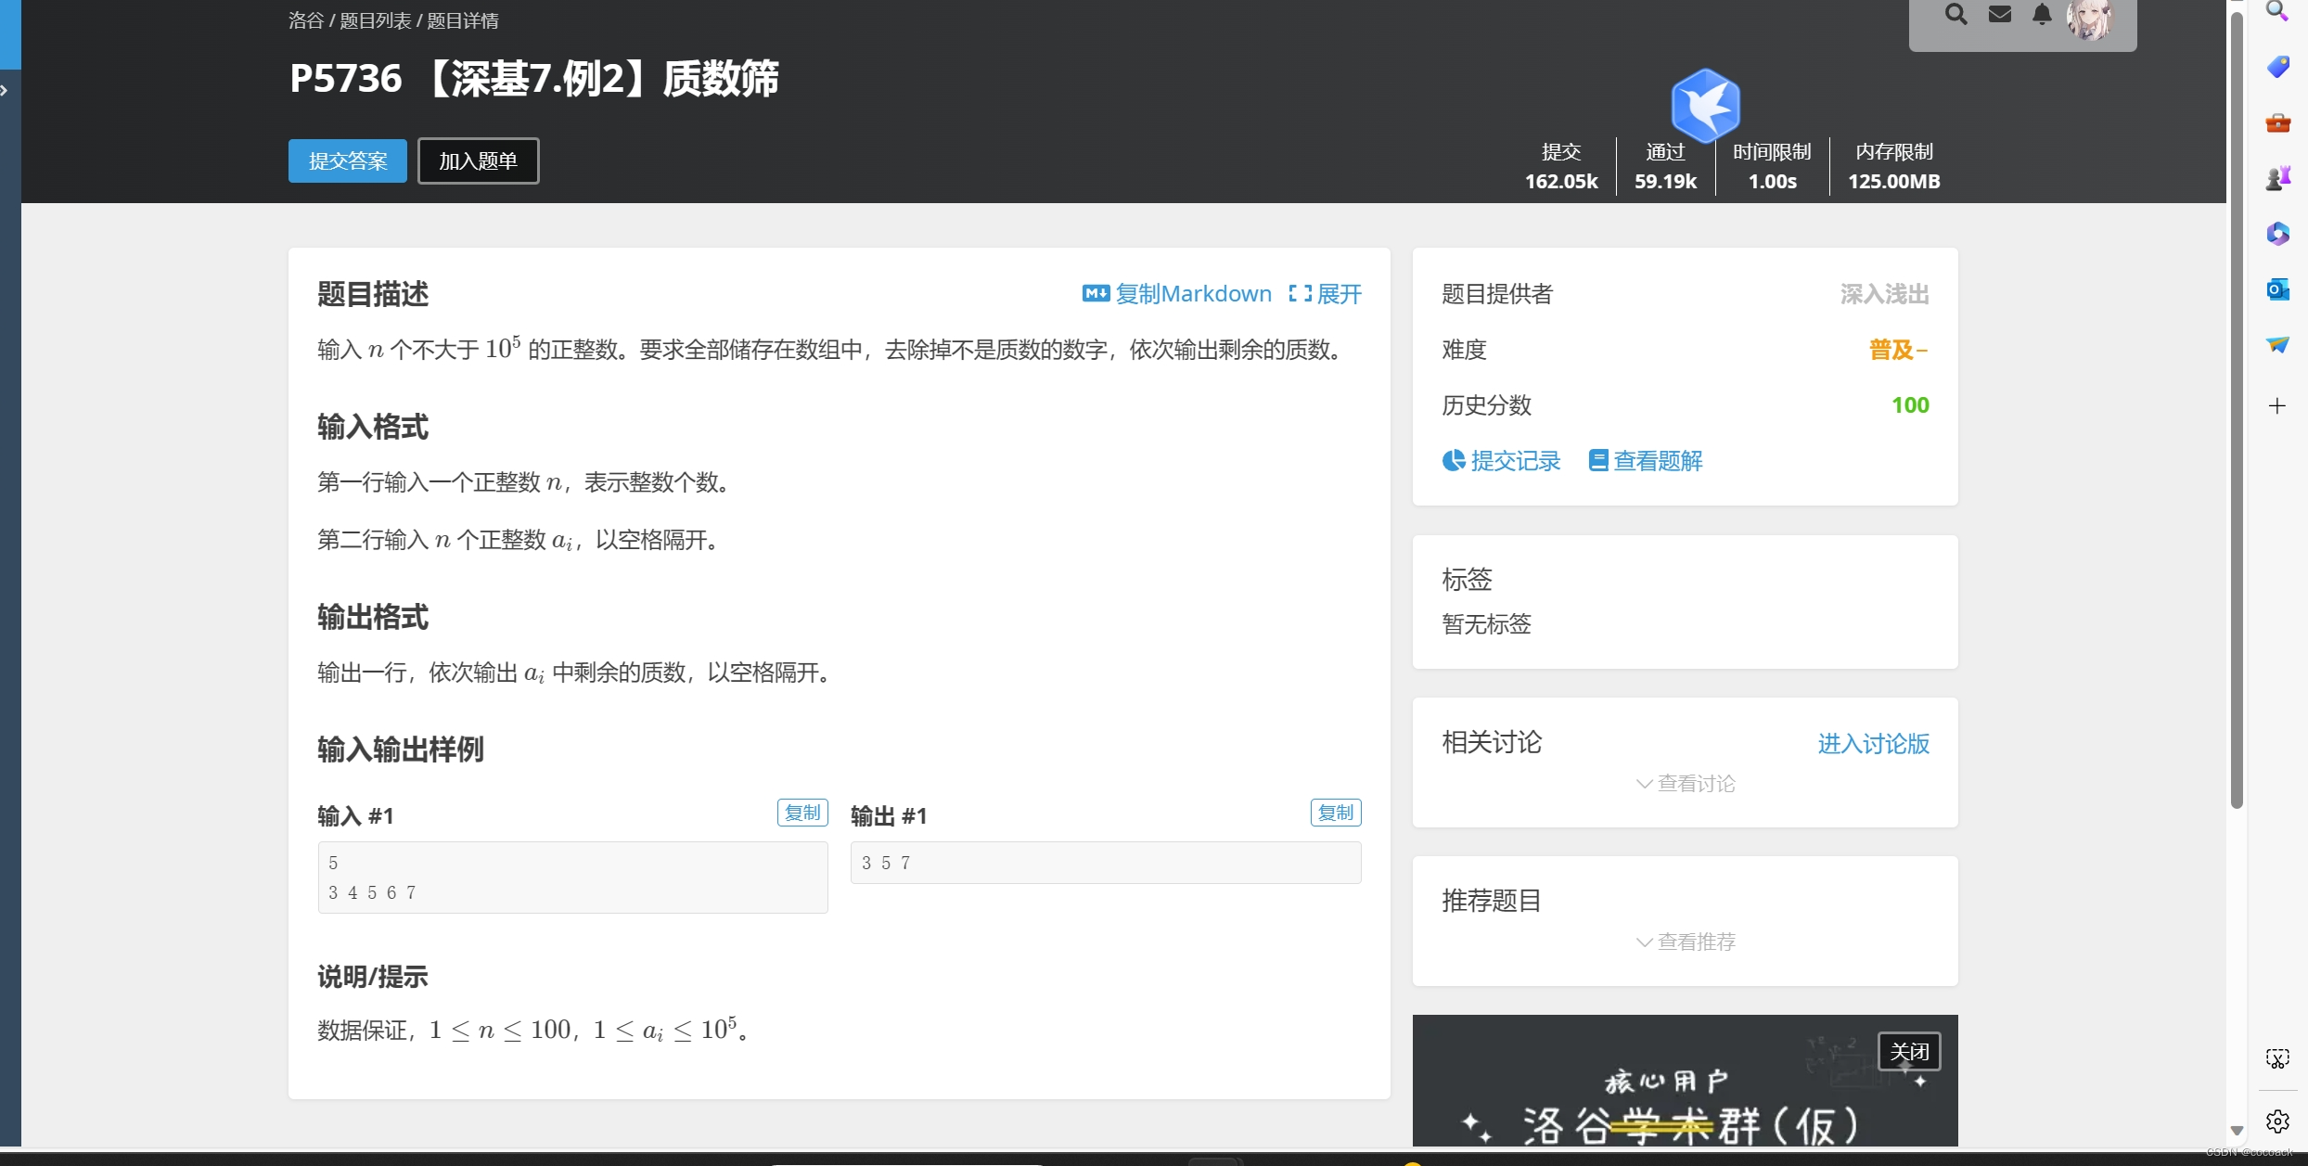Click the blue bird hexagon logo

1705,104
